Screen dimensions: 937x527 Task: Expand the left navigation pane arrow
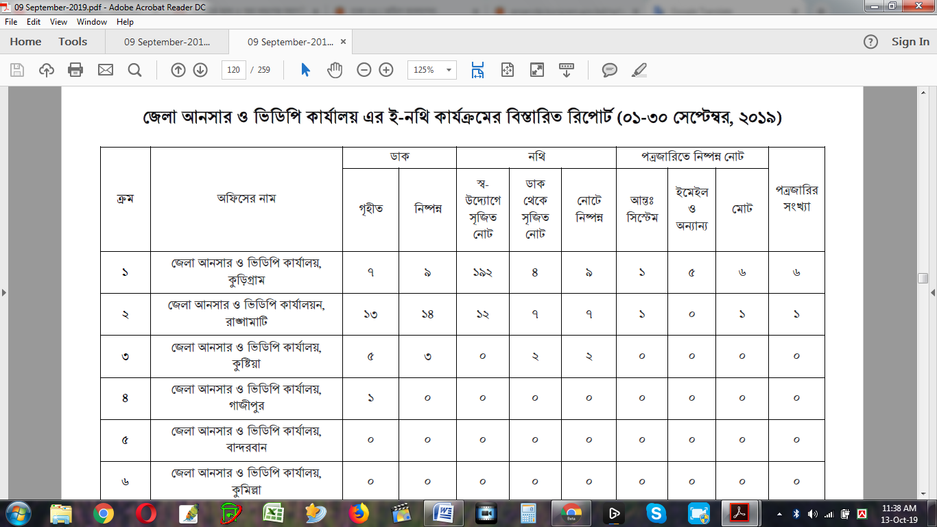(x=3, y=293)
